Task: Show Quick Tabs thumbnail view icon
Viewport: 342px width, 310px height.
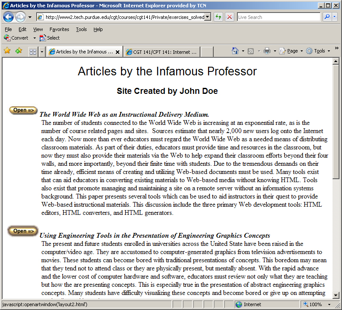Action: 33,52
